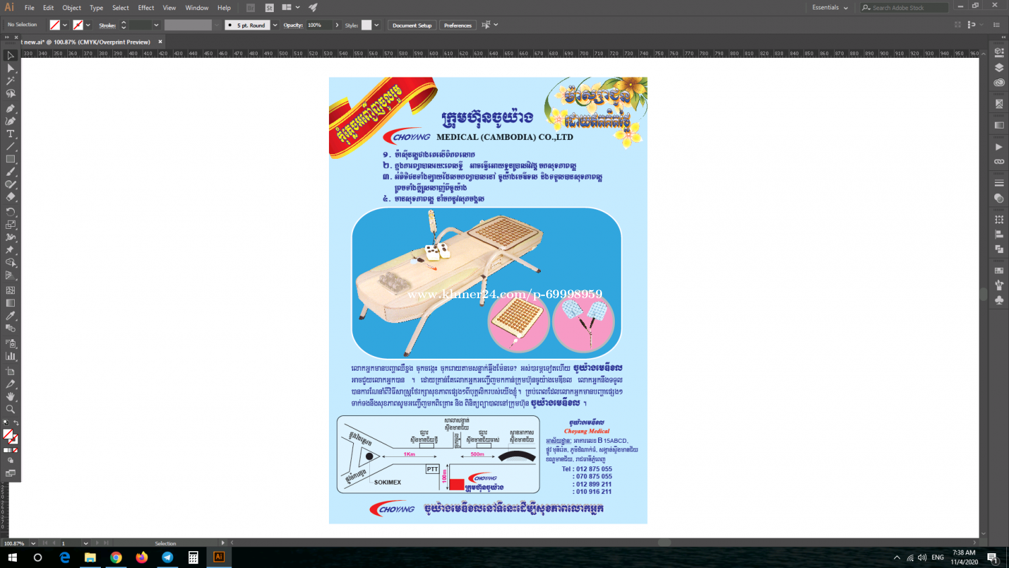Select the Lasso tool

(x=10, y=94)
